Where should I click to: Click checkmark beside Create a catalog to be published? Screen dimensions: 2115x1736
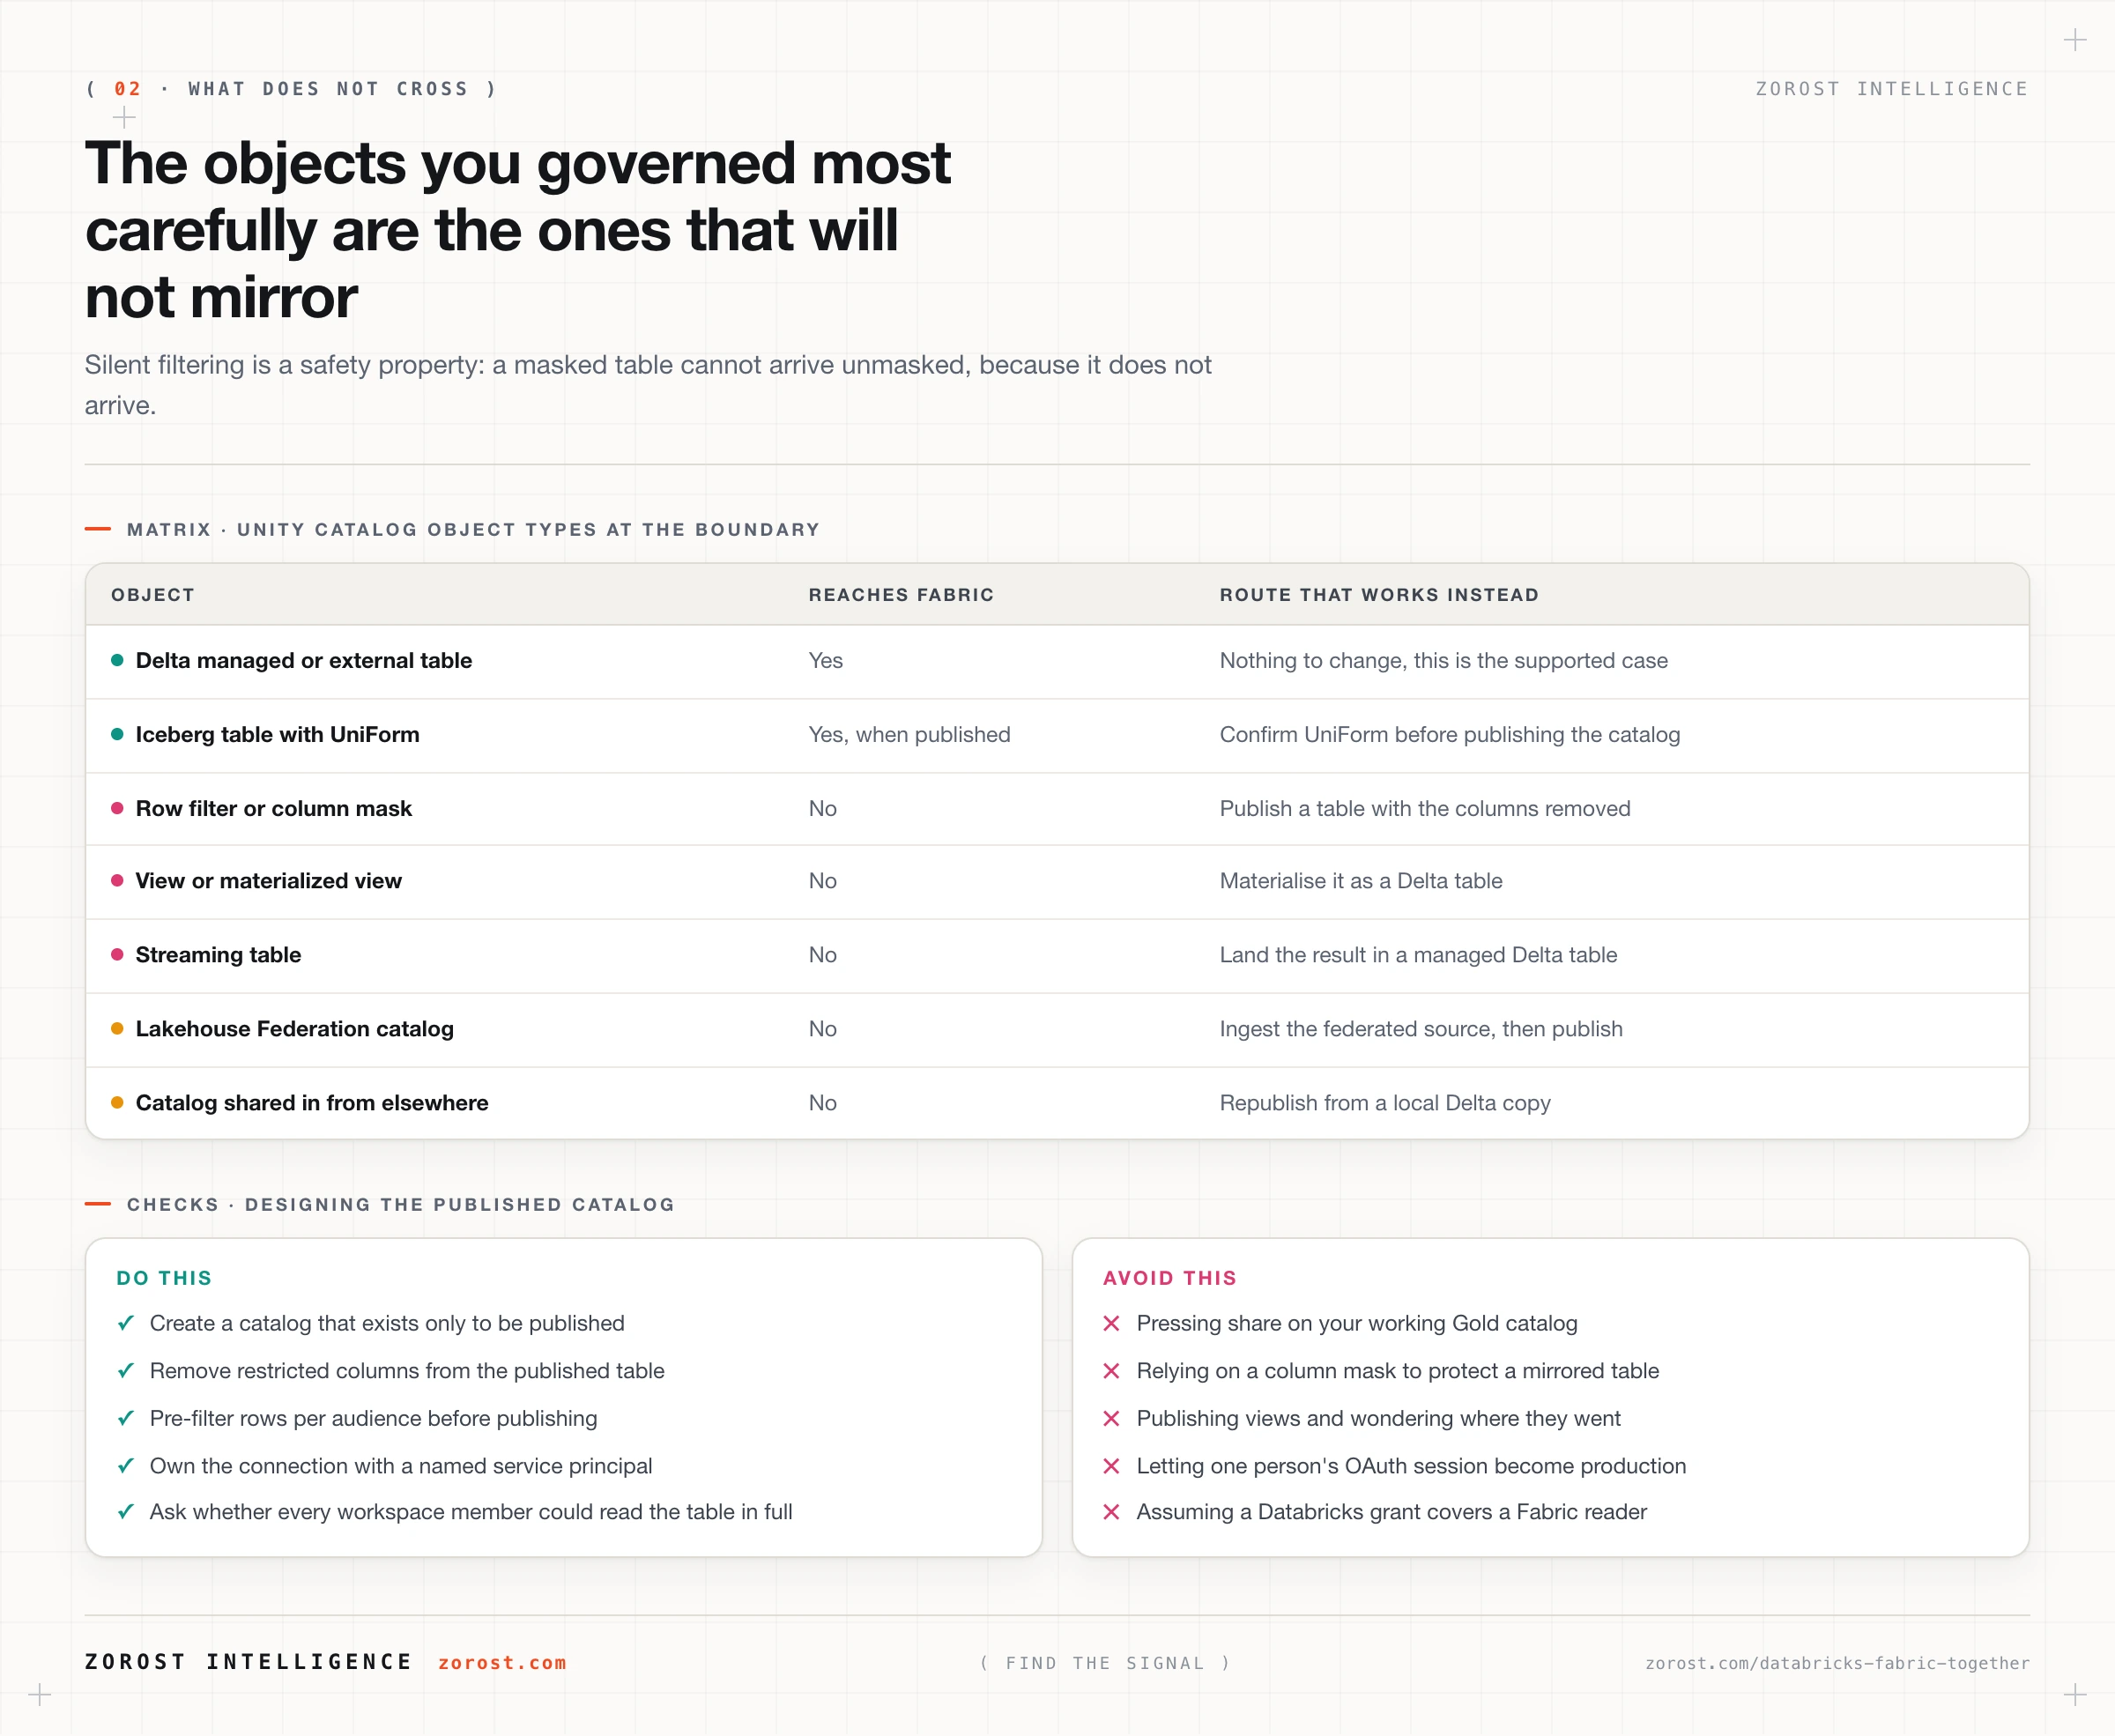click(126, 1323)
